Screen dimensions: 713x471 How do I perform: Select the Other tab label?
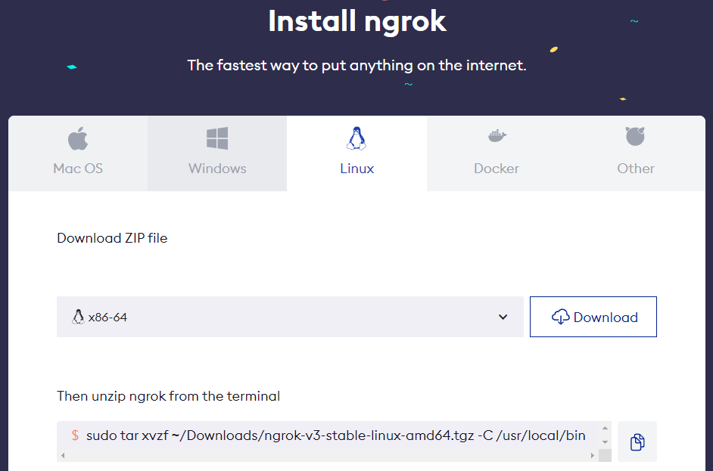click(x=635, y=169)
